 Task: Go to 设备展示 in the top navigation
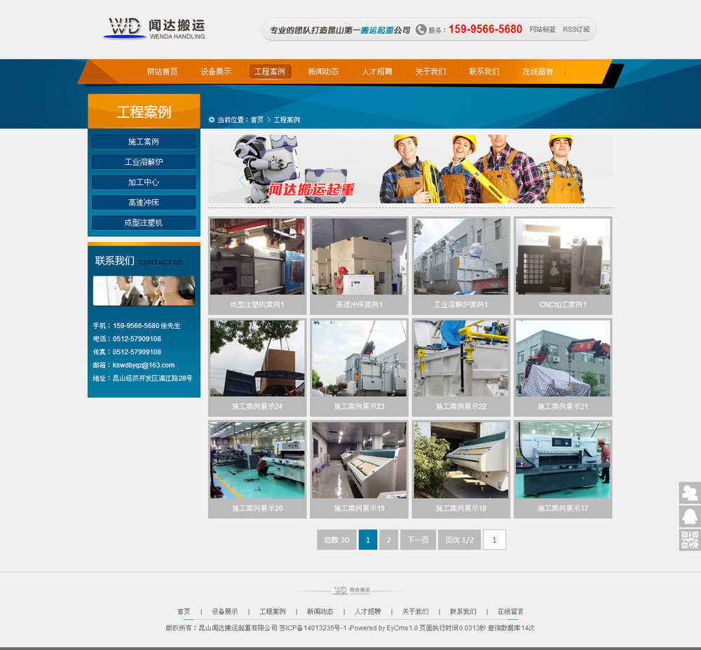[x=216, y=72]
